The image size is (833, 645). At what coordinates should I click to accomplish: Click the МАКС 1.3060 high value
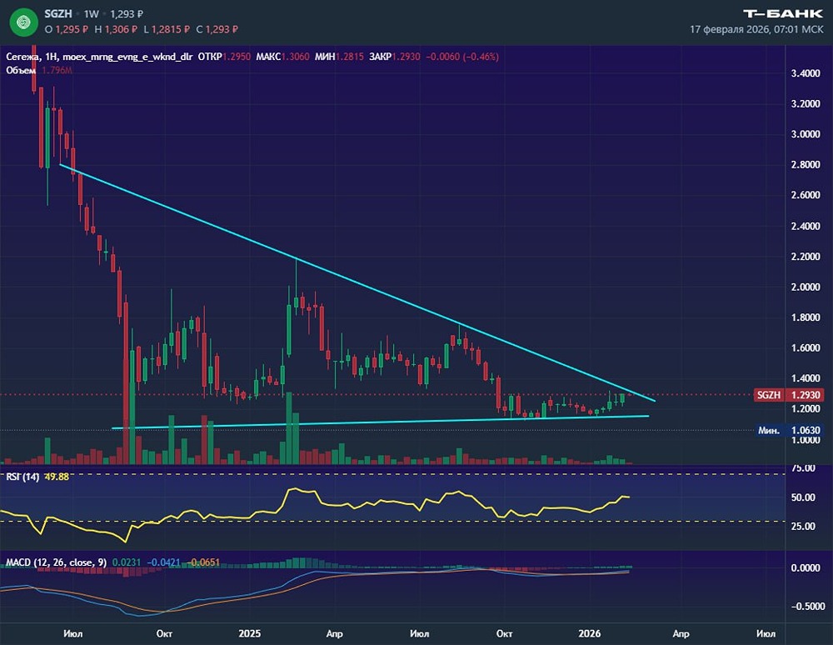282,57
